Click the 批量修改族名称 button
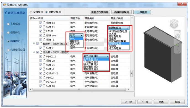 100,12
